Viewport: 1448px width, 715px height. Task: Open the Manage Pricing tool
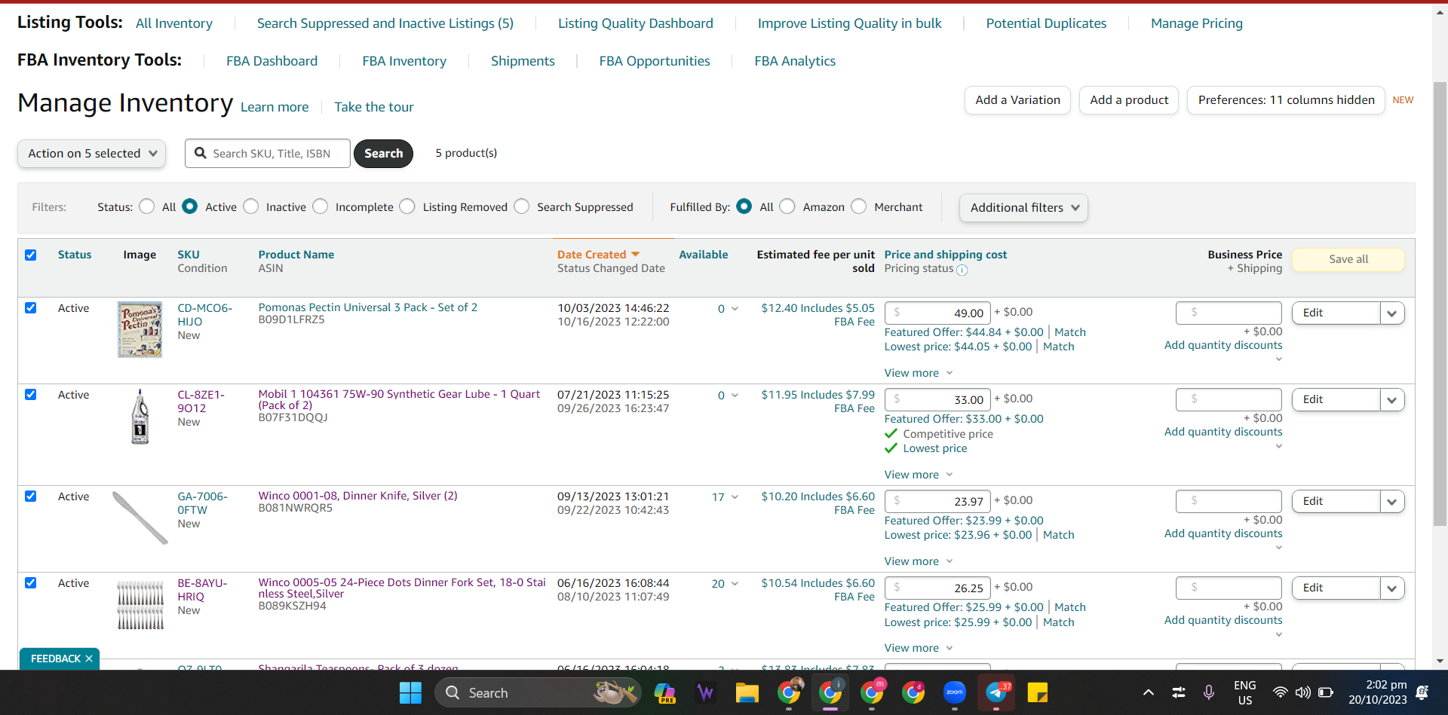point(1197,23)
